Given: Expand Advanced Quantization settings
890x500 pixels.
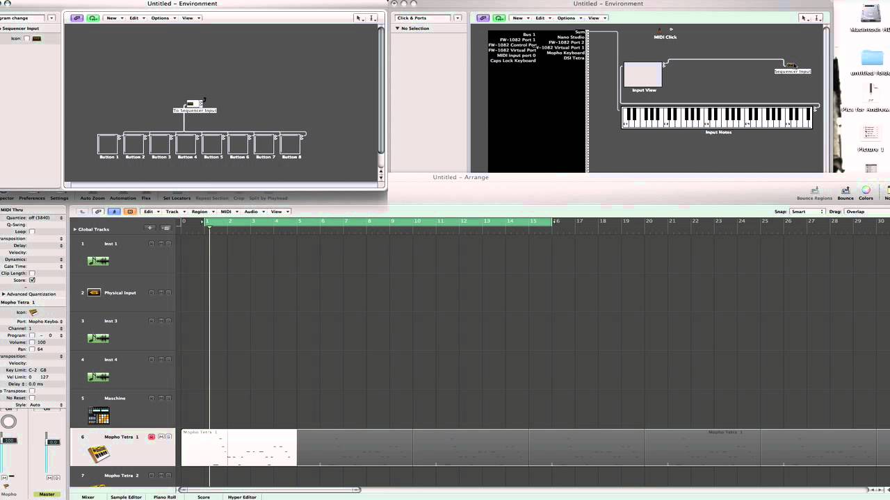Looking at the screenshot, I should tap(3, 294).
